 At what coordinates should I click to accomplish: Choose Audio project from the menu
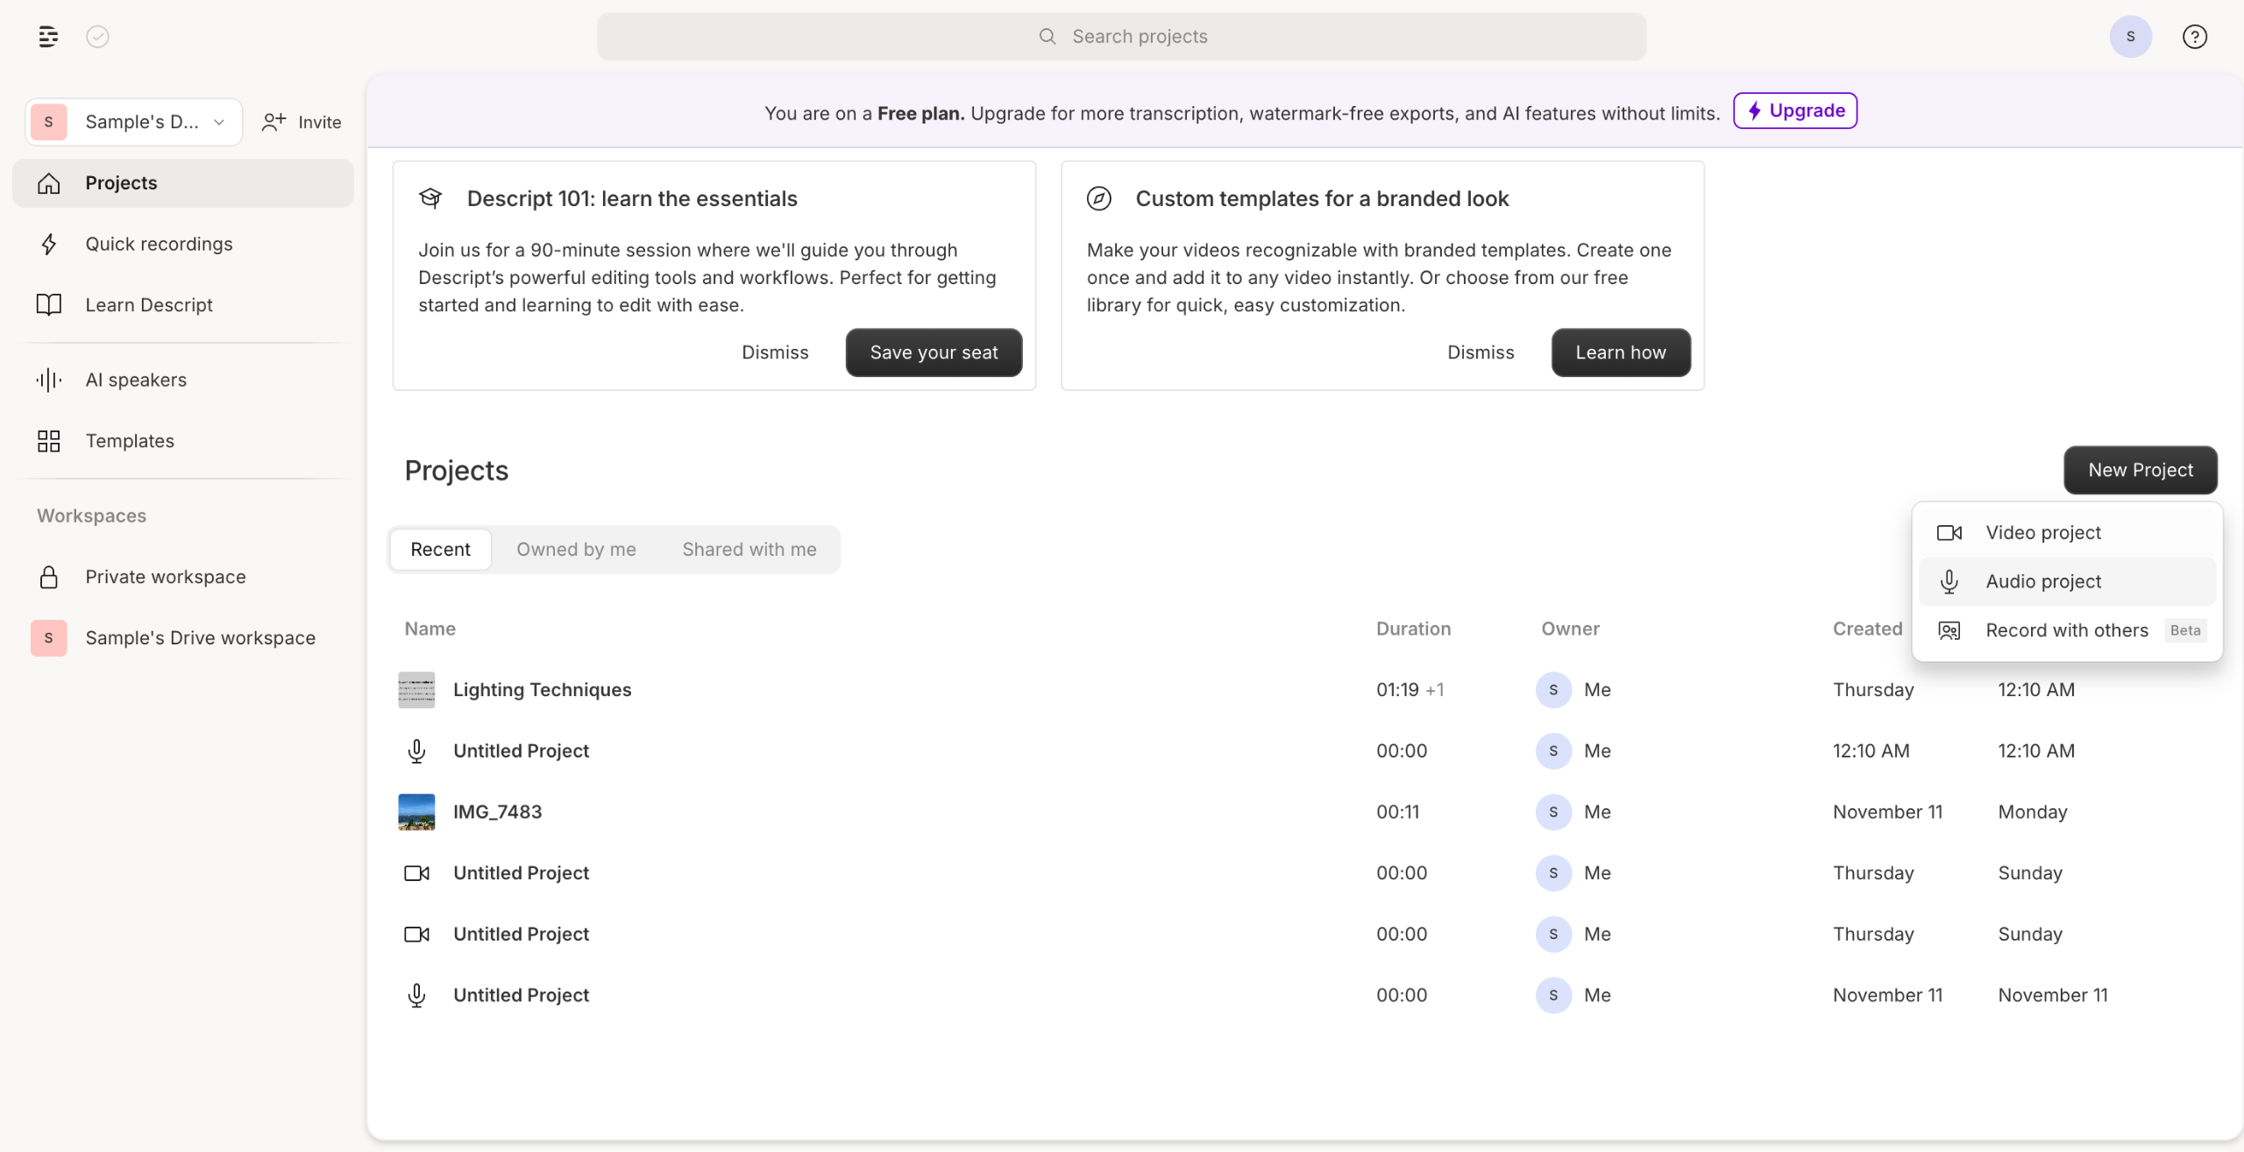click(x=2042, y=581)
